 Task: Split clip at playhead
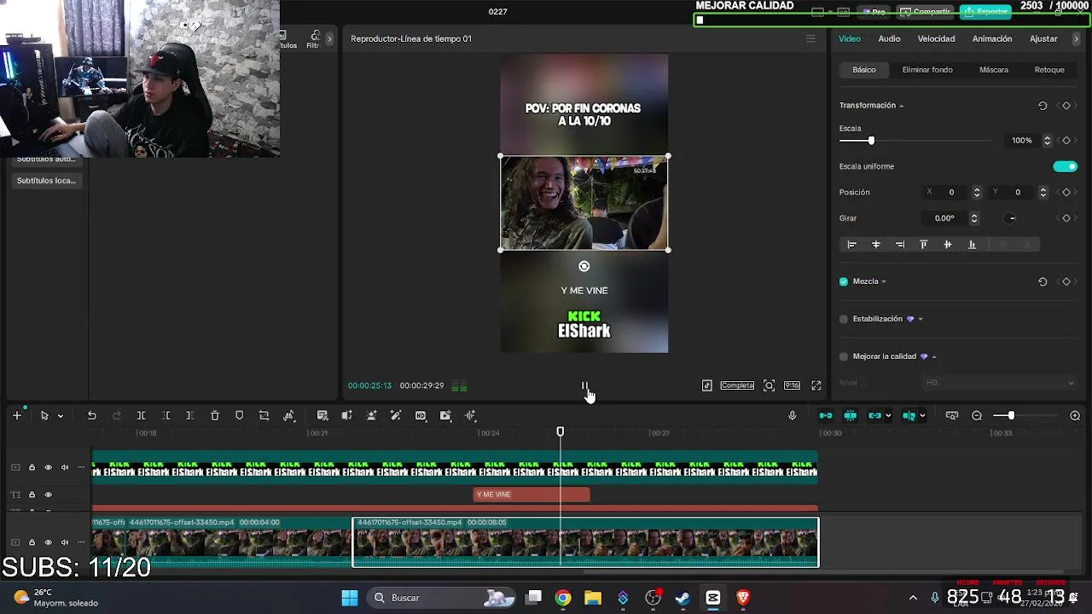point(142,415)
